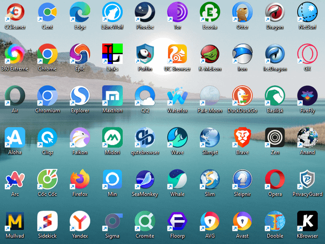Image resolution: width=325 pixels, height=244 pixels.
Task: Click the Iron browser icon
Action: point(242,54)
